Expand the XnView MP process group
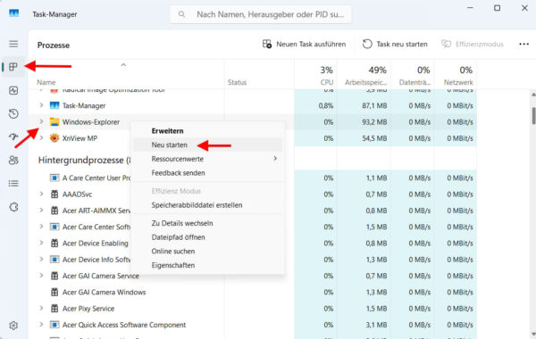This screenshot has height=339, width=536. click(x=41, y=138)
